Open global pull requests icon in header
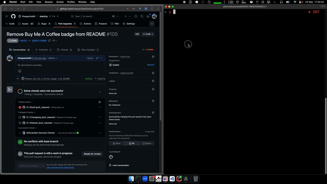 click(142, 16)
